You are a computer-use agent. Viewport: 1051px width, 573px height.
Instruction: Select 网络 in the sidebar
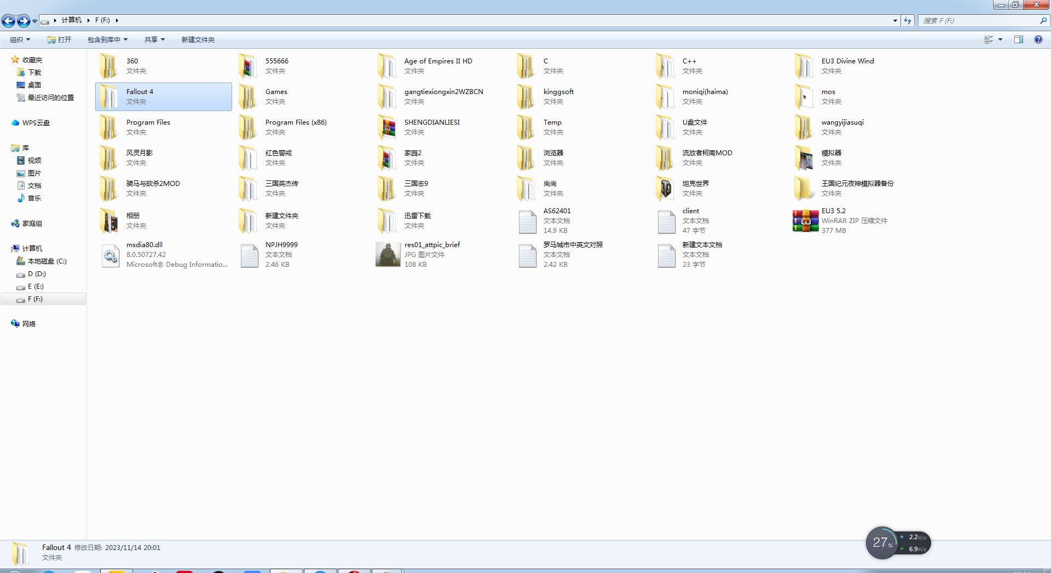tap(29, 324)
